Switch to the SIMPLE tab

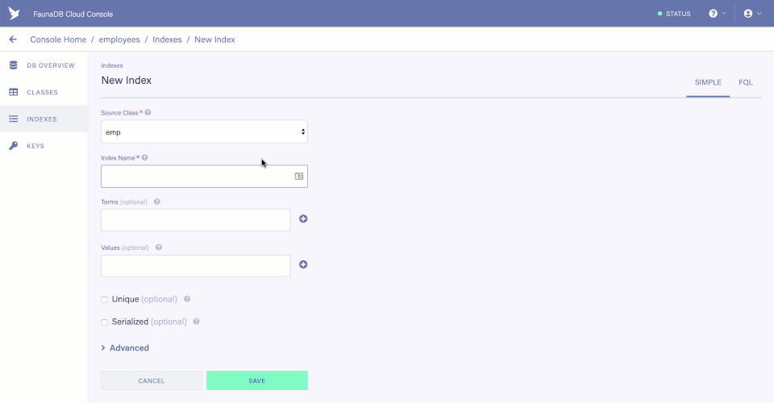[x=708, y=82]
